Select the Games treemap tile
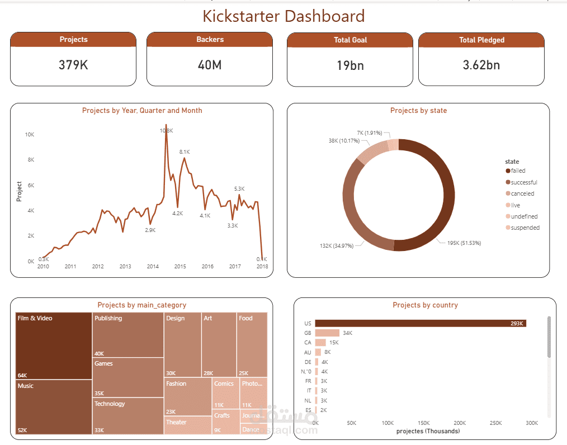 point(128,377)
